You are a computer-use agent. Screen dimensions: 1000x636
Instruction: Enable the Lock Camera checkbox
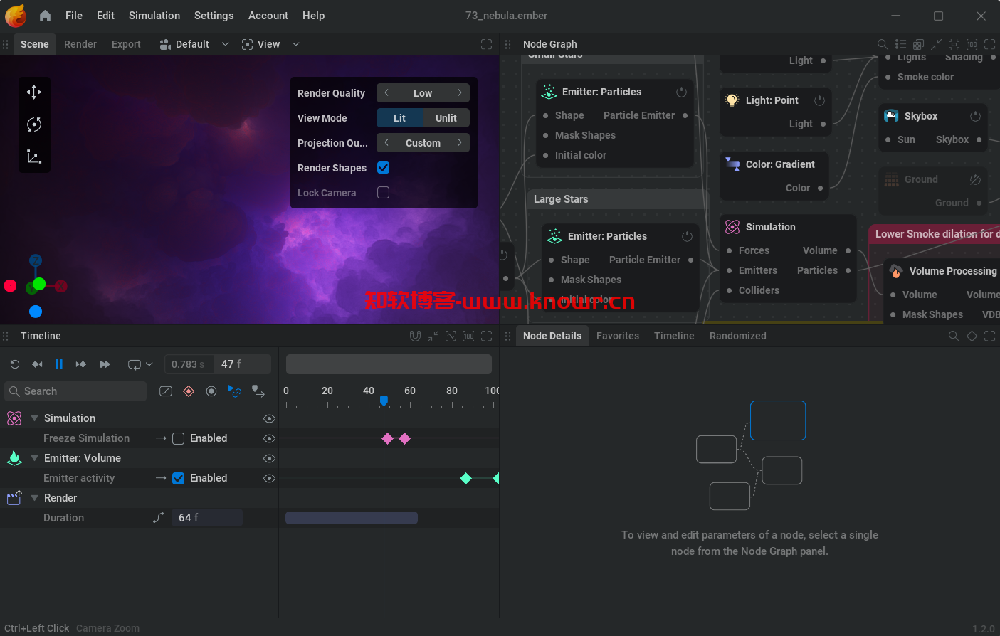[x=383, y=193]
